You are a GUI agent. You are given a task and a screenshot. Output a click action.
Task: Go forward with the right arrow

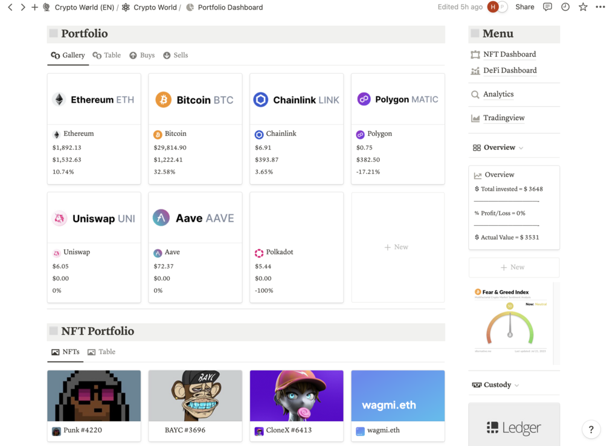[23, 7]
